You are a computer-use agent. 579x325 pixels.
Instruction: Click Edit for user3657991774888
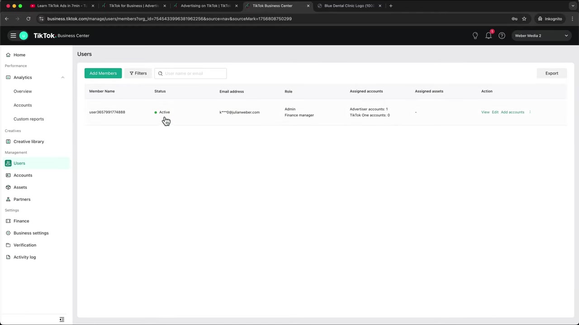pos(495,112)
